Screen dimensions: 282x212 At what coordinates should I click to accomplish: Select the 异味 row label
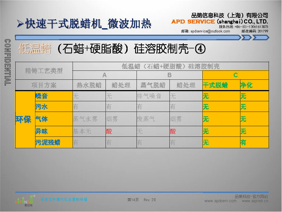pos(54,131)
